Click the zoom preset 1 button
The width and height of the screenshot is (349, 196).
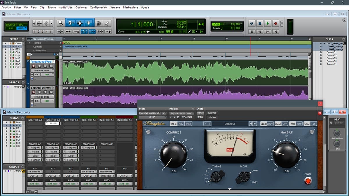coord(35,32)
